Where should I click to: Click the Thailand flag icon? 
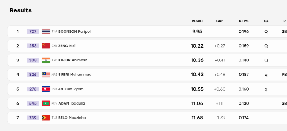(46, 31)
